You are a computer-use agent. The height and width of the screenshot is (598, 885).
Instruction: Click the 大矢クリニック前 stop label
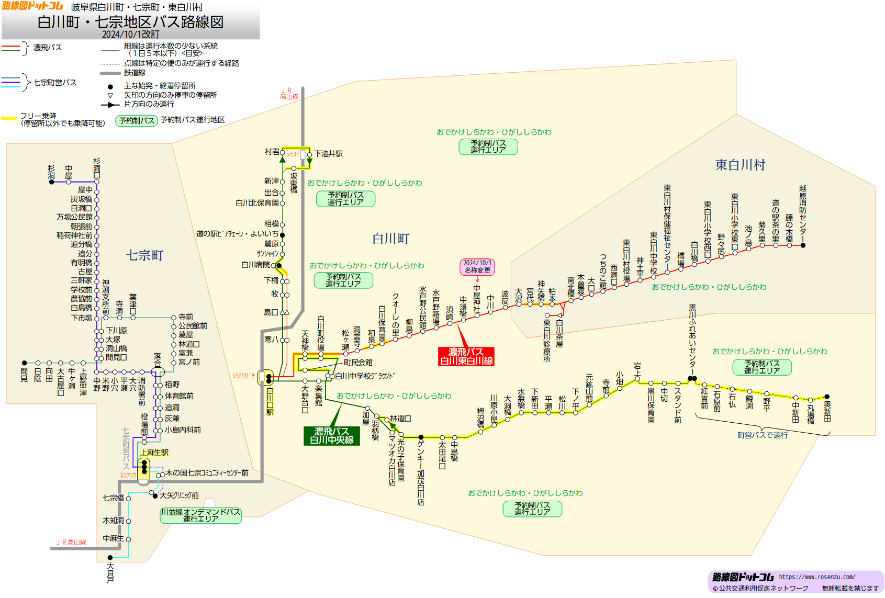179,495
